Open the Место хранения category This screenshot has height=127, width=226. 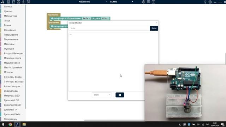[x=13, y=67]
